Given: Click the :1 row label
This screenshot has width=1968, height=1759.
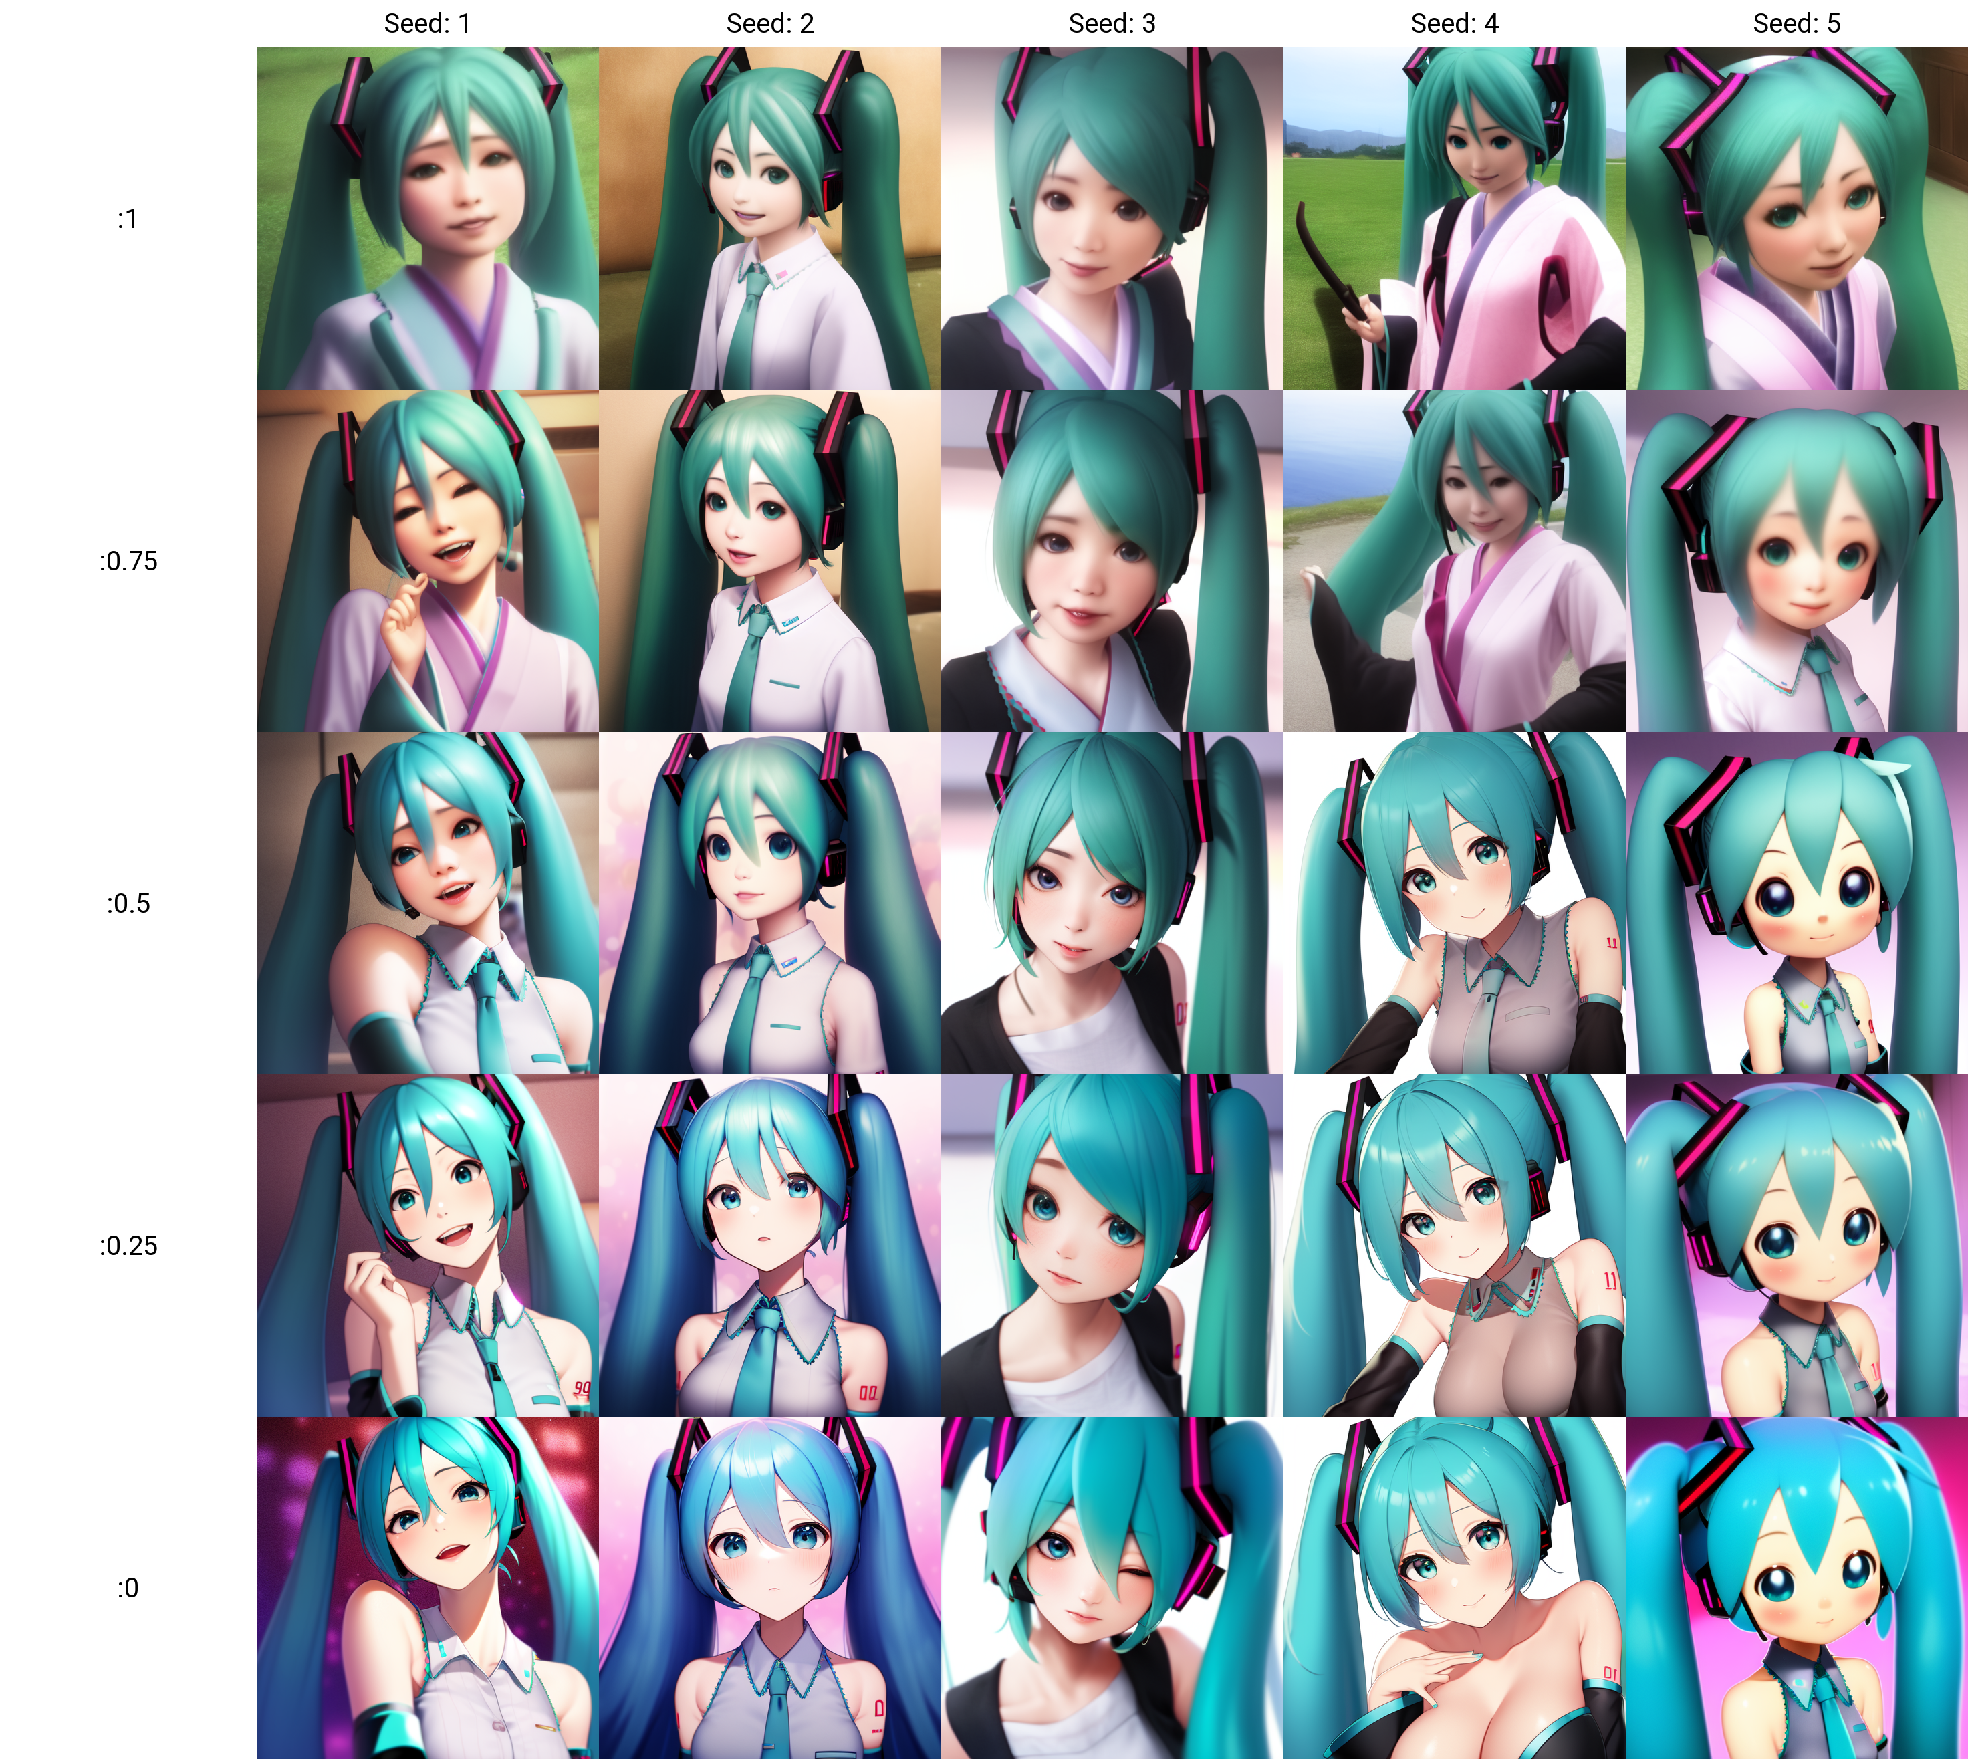Looking at the screenshot, I should tap(128, 219).
